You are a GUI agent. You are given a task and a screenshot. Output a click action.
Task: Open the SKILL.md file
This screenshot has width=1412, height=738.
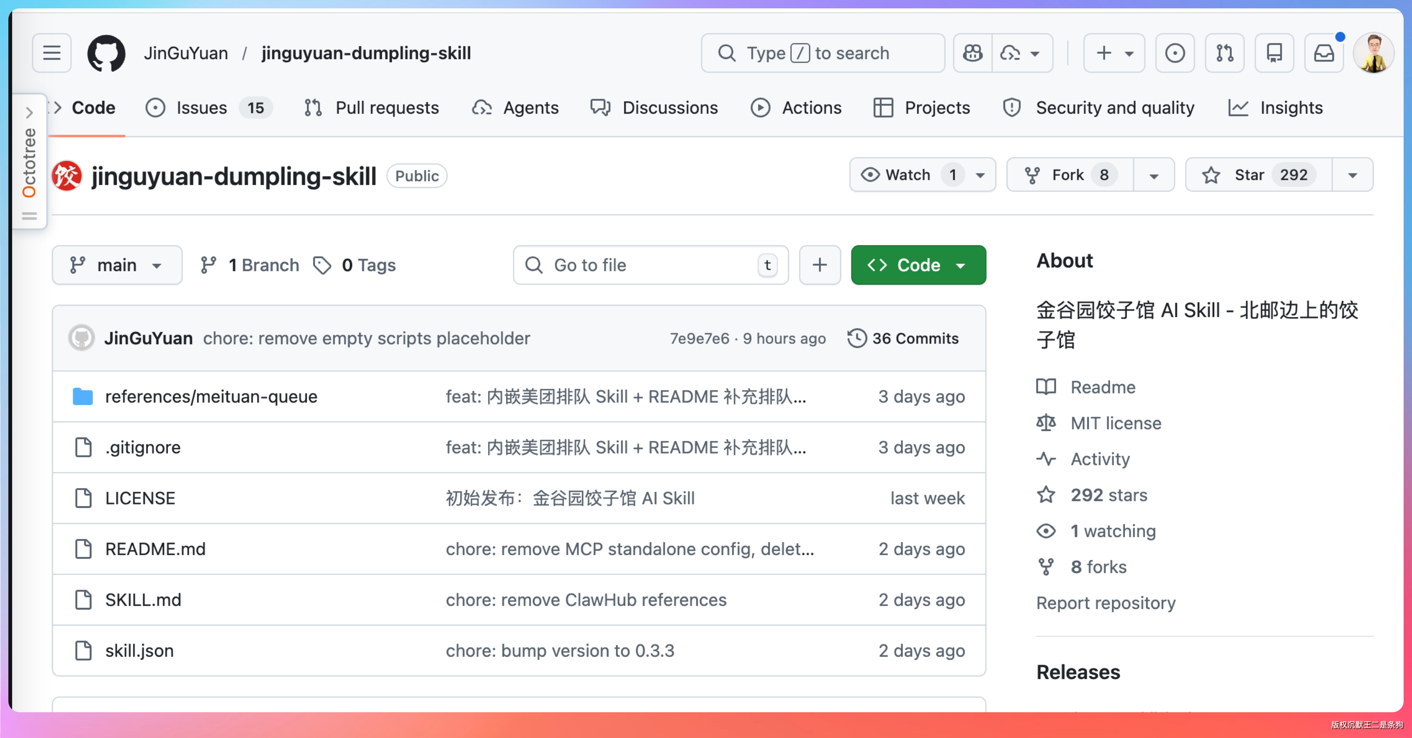(x=143, y=599)
